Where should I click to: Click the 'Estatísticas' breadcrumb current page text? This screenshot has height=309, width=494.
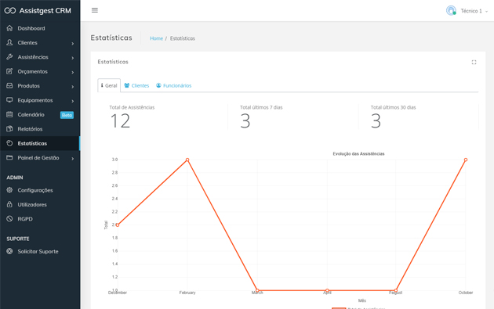tap(183, 38)
